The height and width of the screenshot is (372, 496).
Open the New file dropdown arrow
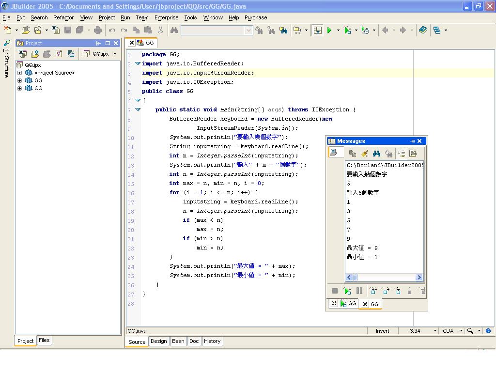16,31
